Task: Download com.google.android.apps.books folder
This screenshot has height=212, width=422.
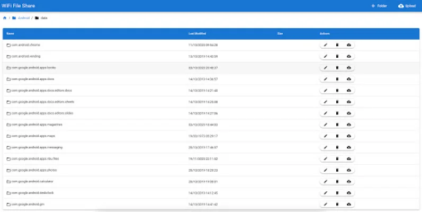Action: (x=349, y=68)
